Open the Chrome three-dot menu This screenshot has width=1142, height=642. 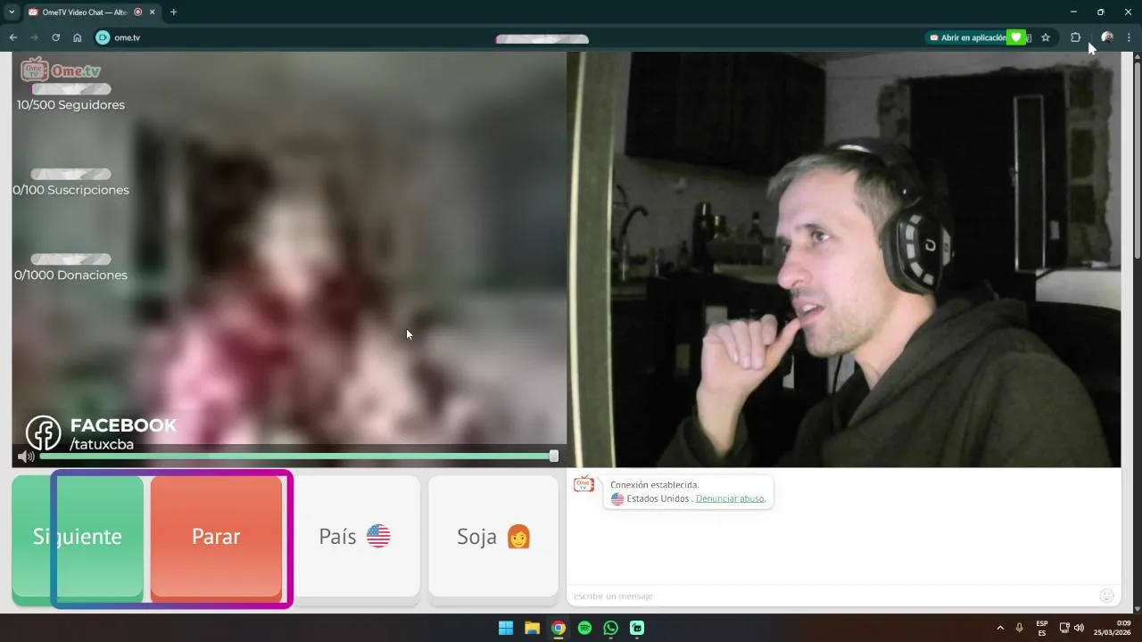1130,37
